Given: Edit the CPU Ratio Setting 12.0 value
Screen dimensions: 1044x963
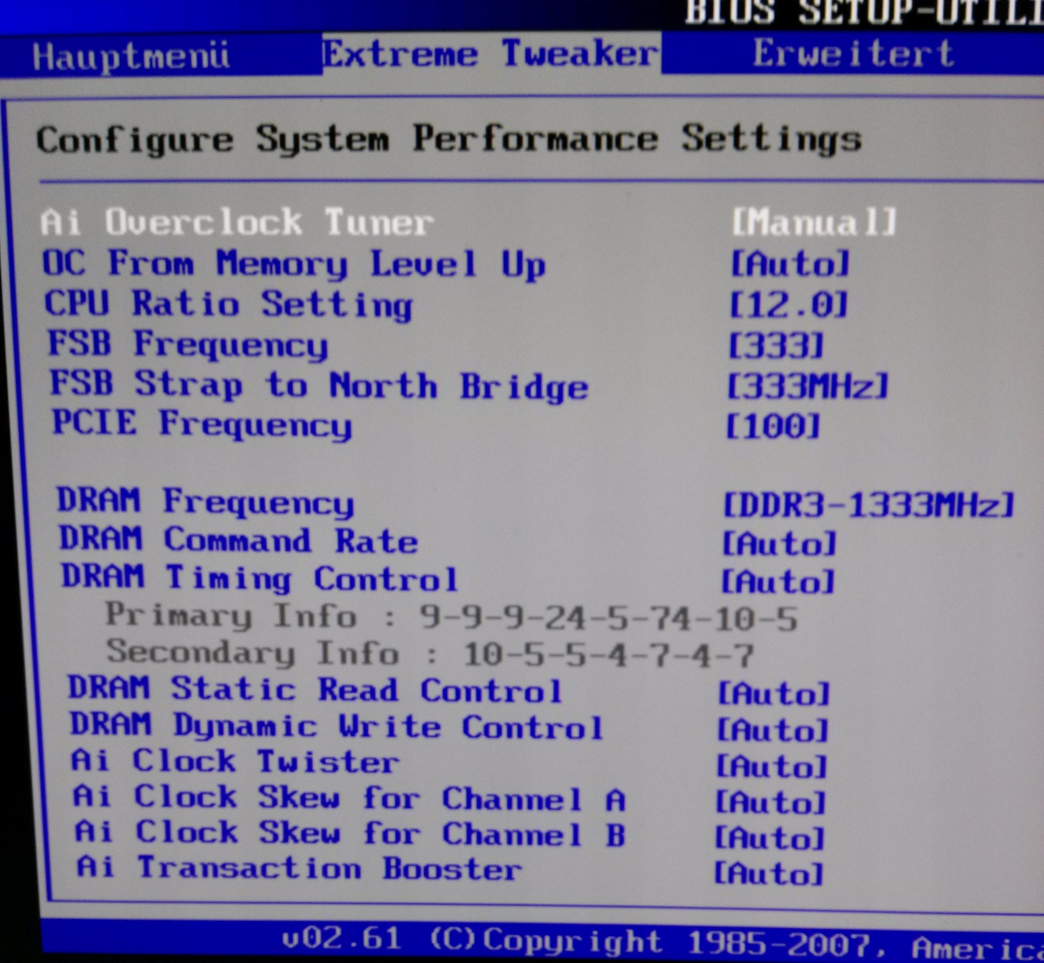Looking at the screenshot, I should (x=788, y=305).
